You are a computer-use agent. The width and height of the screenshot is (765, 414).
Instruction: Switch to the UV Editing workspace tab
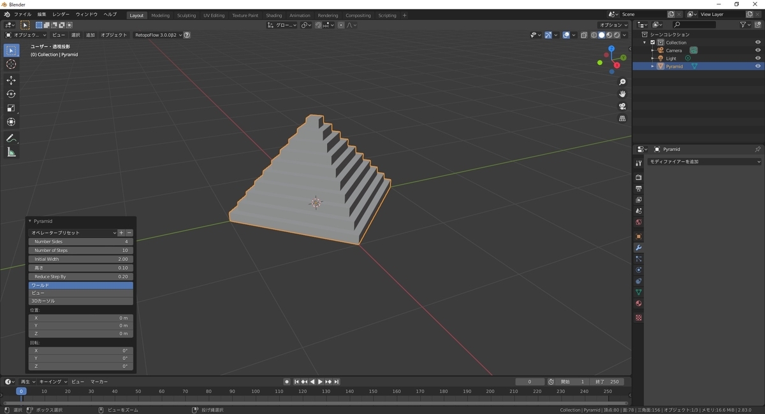(214, 15)
